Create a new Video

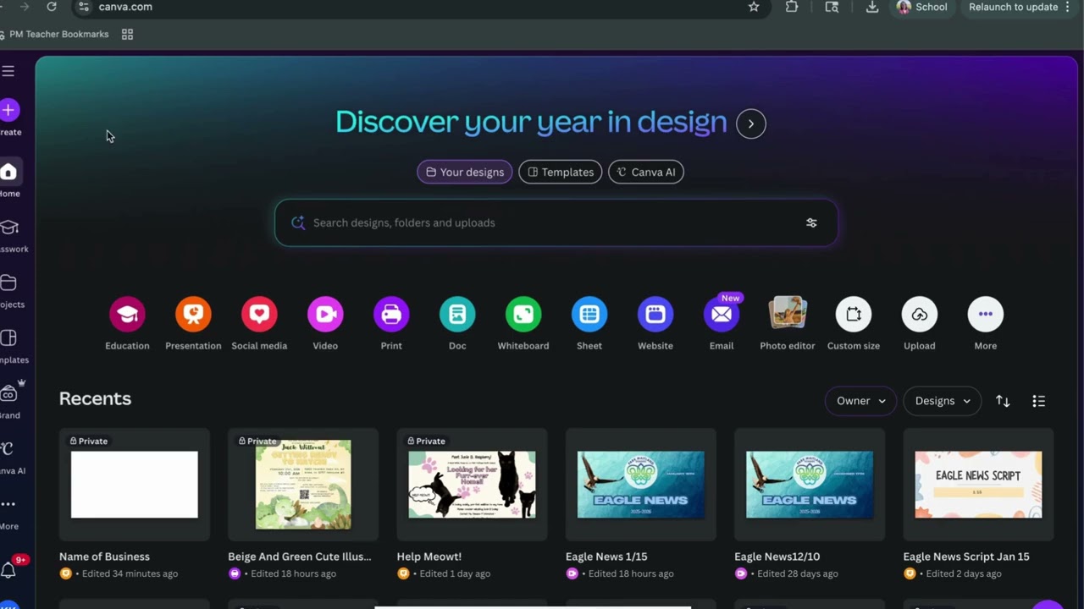tap(325, 315)
